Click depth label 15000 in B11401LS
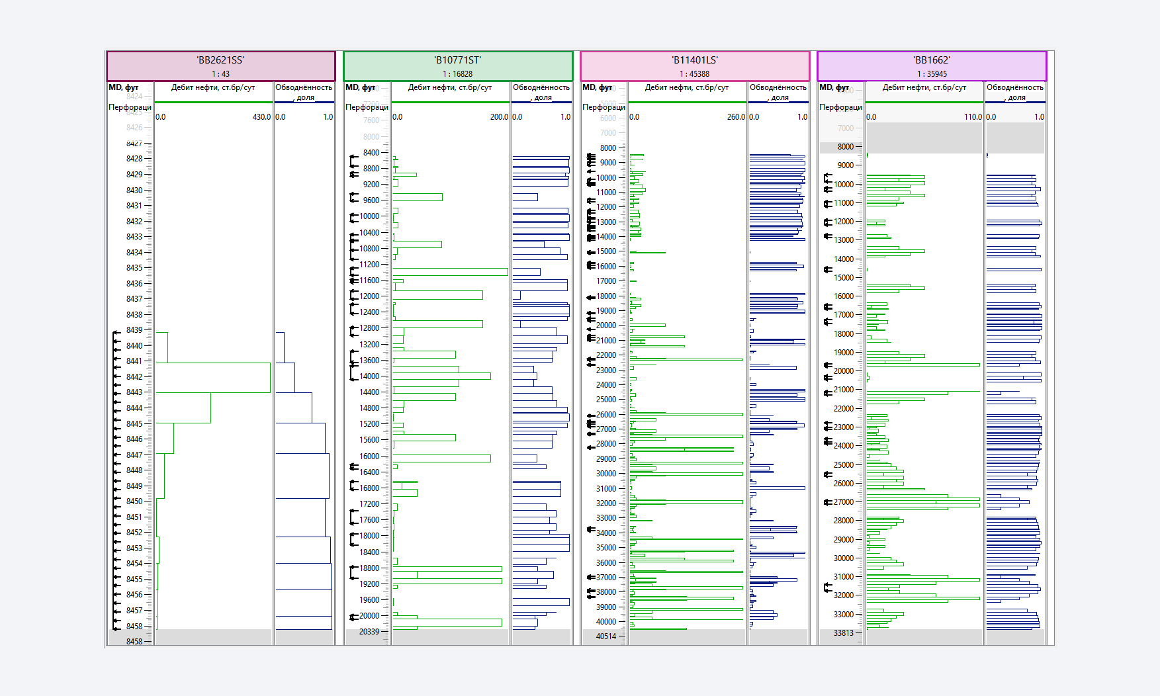This screenshot has width=1160, height=696. [x=606, y=251]
